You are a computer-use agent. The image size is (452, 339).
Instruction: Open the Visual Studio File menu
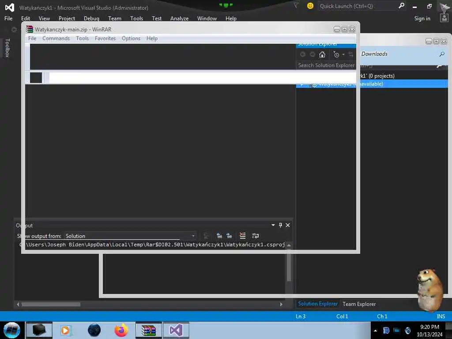point(8,19)
